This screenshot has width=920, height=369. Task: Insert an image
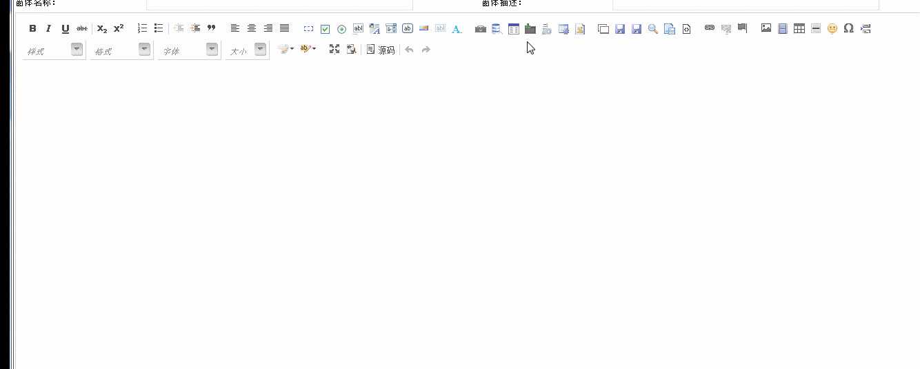(x=766, y=28)
